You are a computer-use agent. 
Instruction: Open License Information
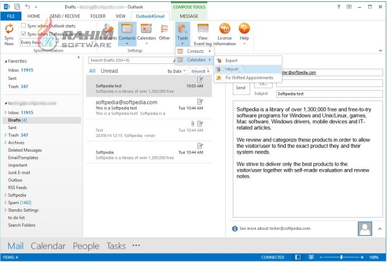pos(224,35)
